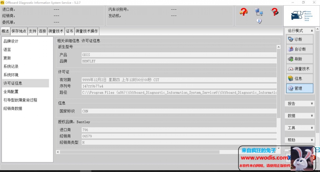This screenshot has height=172, width=320.
Task: Click the 国家标识 field showing CHN
Action: click(x=179, y=111)
